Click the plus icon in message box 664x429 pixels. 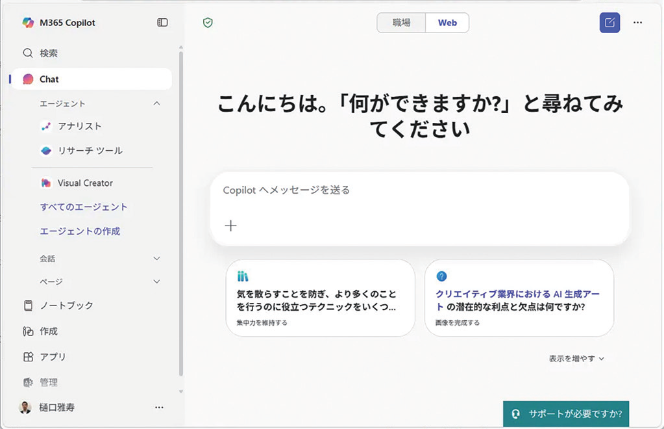tap(231, 226)
